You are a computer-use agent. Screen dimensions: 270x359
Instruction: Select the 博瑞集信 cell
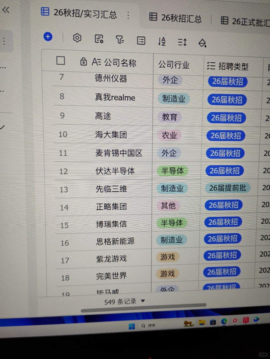(111, 224)
